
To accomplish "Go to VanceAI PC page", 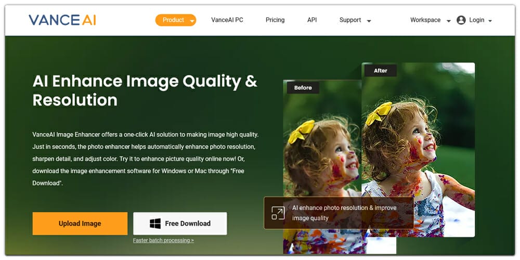I will 227,20.
